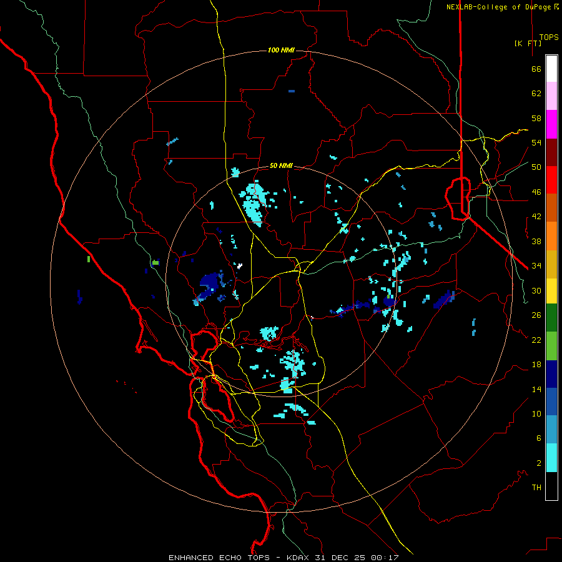Click the ENHANCED ECHO TOPS caption
Viewport: 562px width, 562px height.
click(x=219, y=558)
